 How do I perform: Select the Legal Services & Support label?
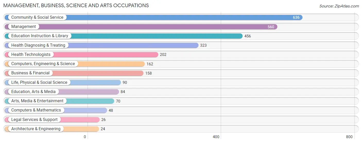[x=35, y=120]
